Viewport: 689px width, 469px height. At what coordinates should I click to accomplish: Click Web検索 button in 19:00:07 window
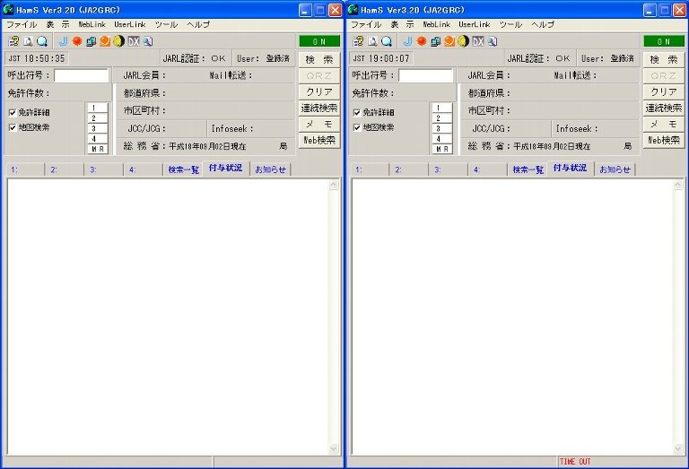(664, 141)
